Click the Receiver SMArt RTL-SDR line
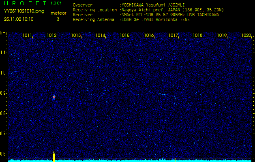The height and width of the screenshot is (162, 255). click(170, 14)
